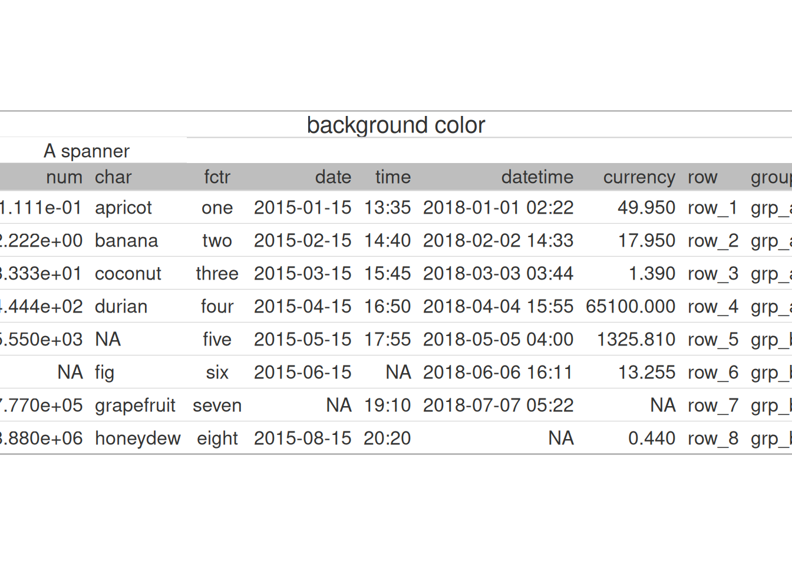Select the 'honeydew' cell

tap(137, 438)
